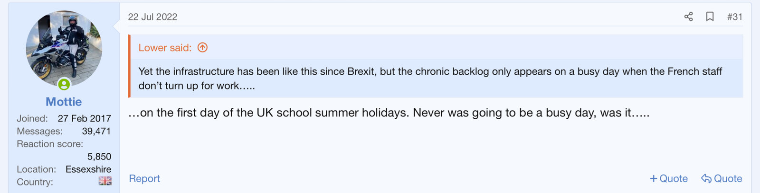760x193 pixels.
Task: Click the up-arrow icon beside "Lower said:"
Action: pos(202,47)
